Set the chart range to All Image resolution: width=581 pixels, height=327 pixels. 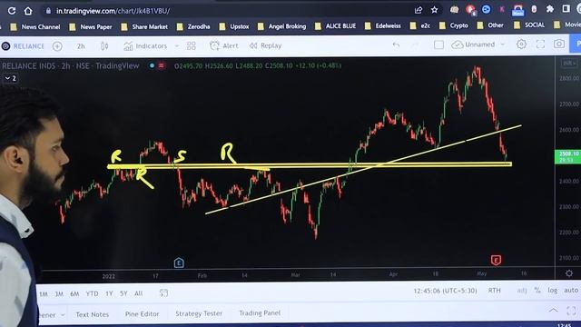click(x=139, y=293)
